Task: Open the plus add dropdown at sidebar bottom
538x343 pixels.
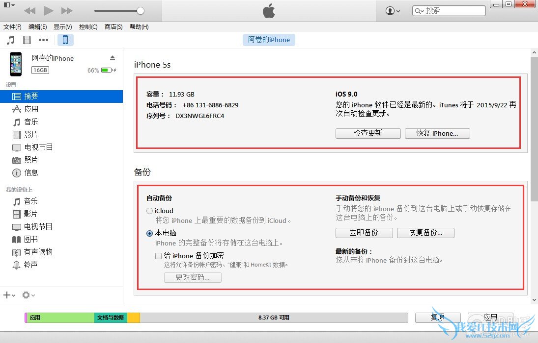Action: point(9,294)
